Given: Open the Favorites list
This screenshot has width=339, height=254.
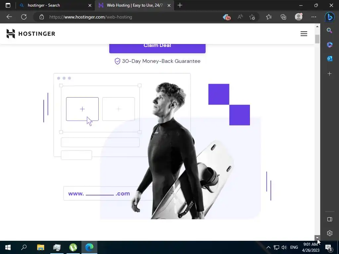Looking at the screenshot, I should pyautogui.click(x=269, y=17).
